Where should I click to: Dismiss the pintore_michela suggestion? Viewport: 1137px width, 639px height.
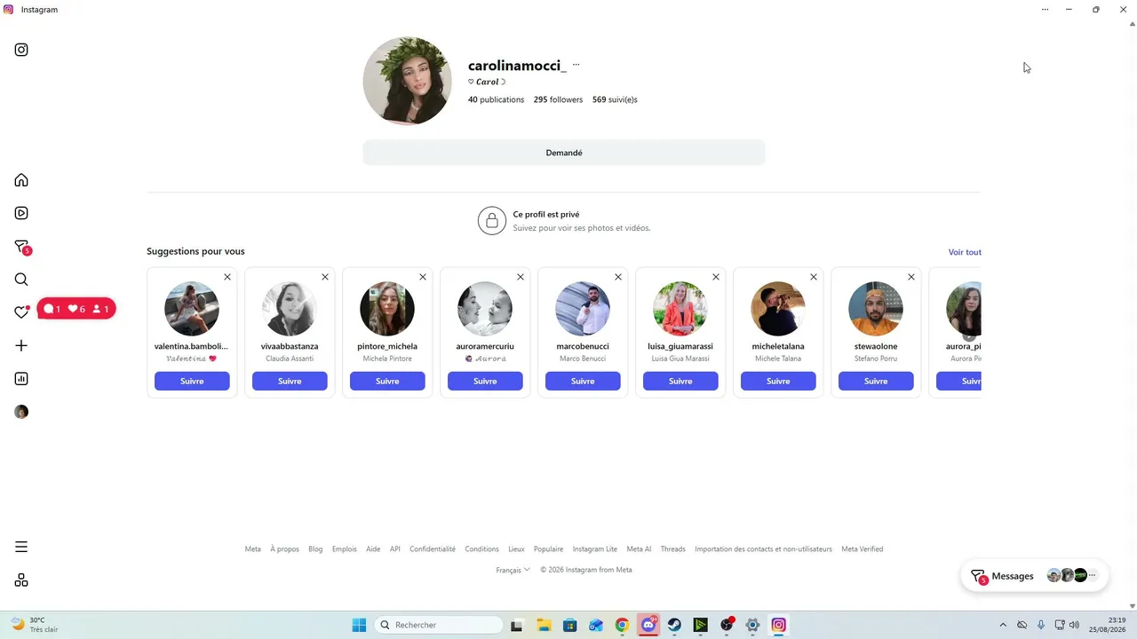pos(423,277)
